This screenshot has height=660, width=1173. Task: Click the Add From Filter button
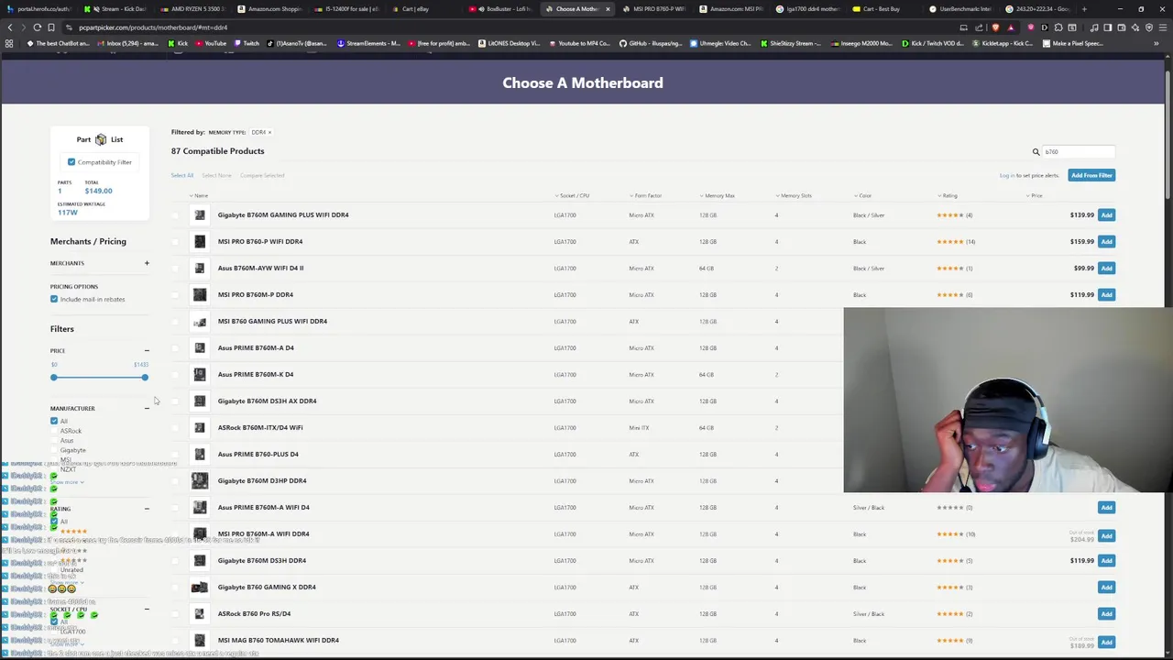click(1091, 175)
